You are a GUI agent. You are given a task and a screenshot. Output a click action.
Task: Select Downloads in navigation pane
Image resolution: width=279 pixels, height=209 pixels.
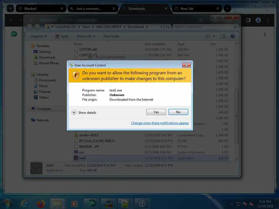coord(47,57)
